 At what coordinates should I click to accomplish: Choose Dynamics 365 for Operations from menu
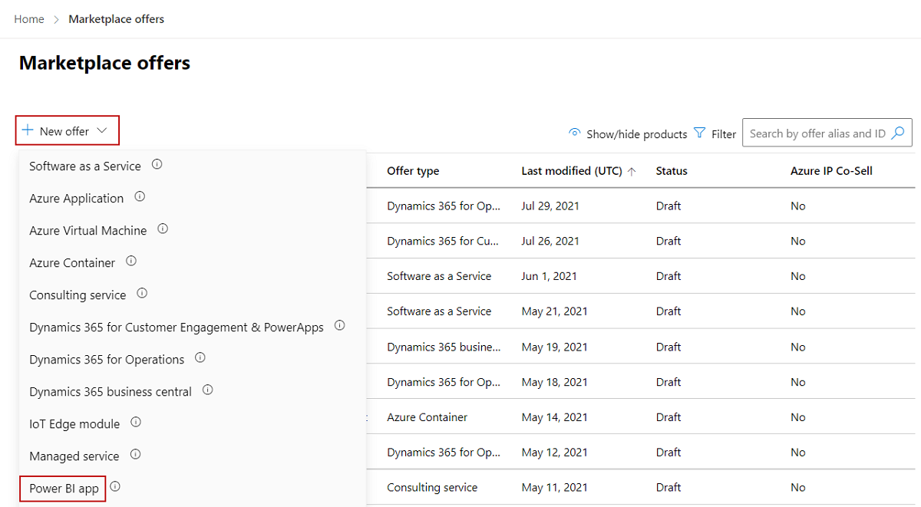[107, 359]
